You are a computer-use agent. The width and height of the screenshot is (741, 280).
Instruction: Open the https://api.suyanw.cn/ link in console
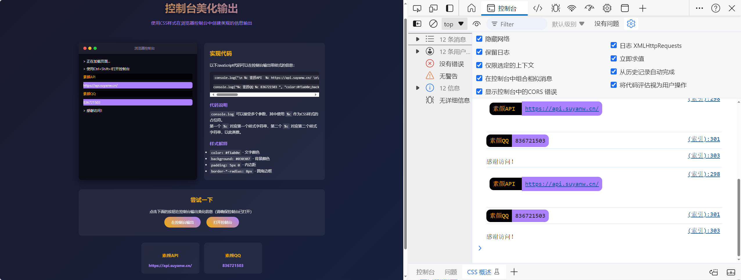pyautogui.click(x=562, y=108)
